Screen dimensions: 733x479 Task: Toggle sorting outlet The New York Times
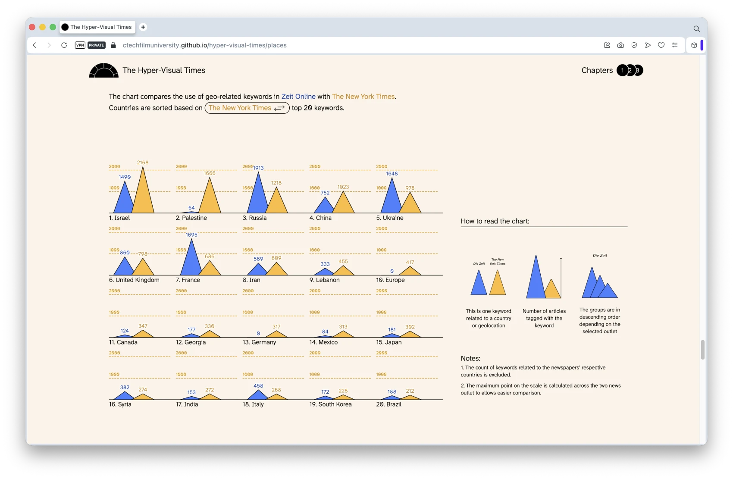click(x=247, y=108)
